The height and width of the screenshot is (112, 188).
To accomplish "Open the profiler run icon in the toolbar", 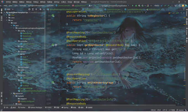I will pos(142,6).
